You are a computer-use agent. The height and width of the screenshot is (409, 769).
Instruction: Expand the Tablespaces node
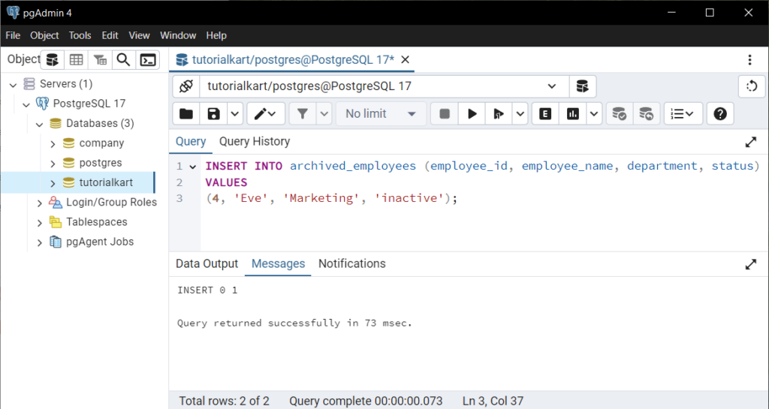pyautogui.click(x=40, y=222)
